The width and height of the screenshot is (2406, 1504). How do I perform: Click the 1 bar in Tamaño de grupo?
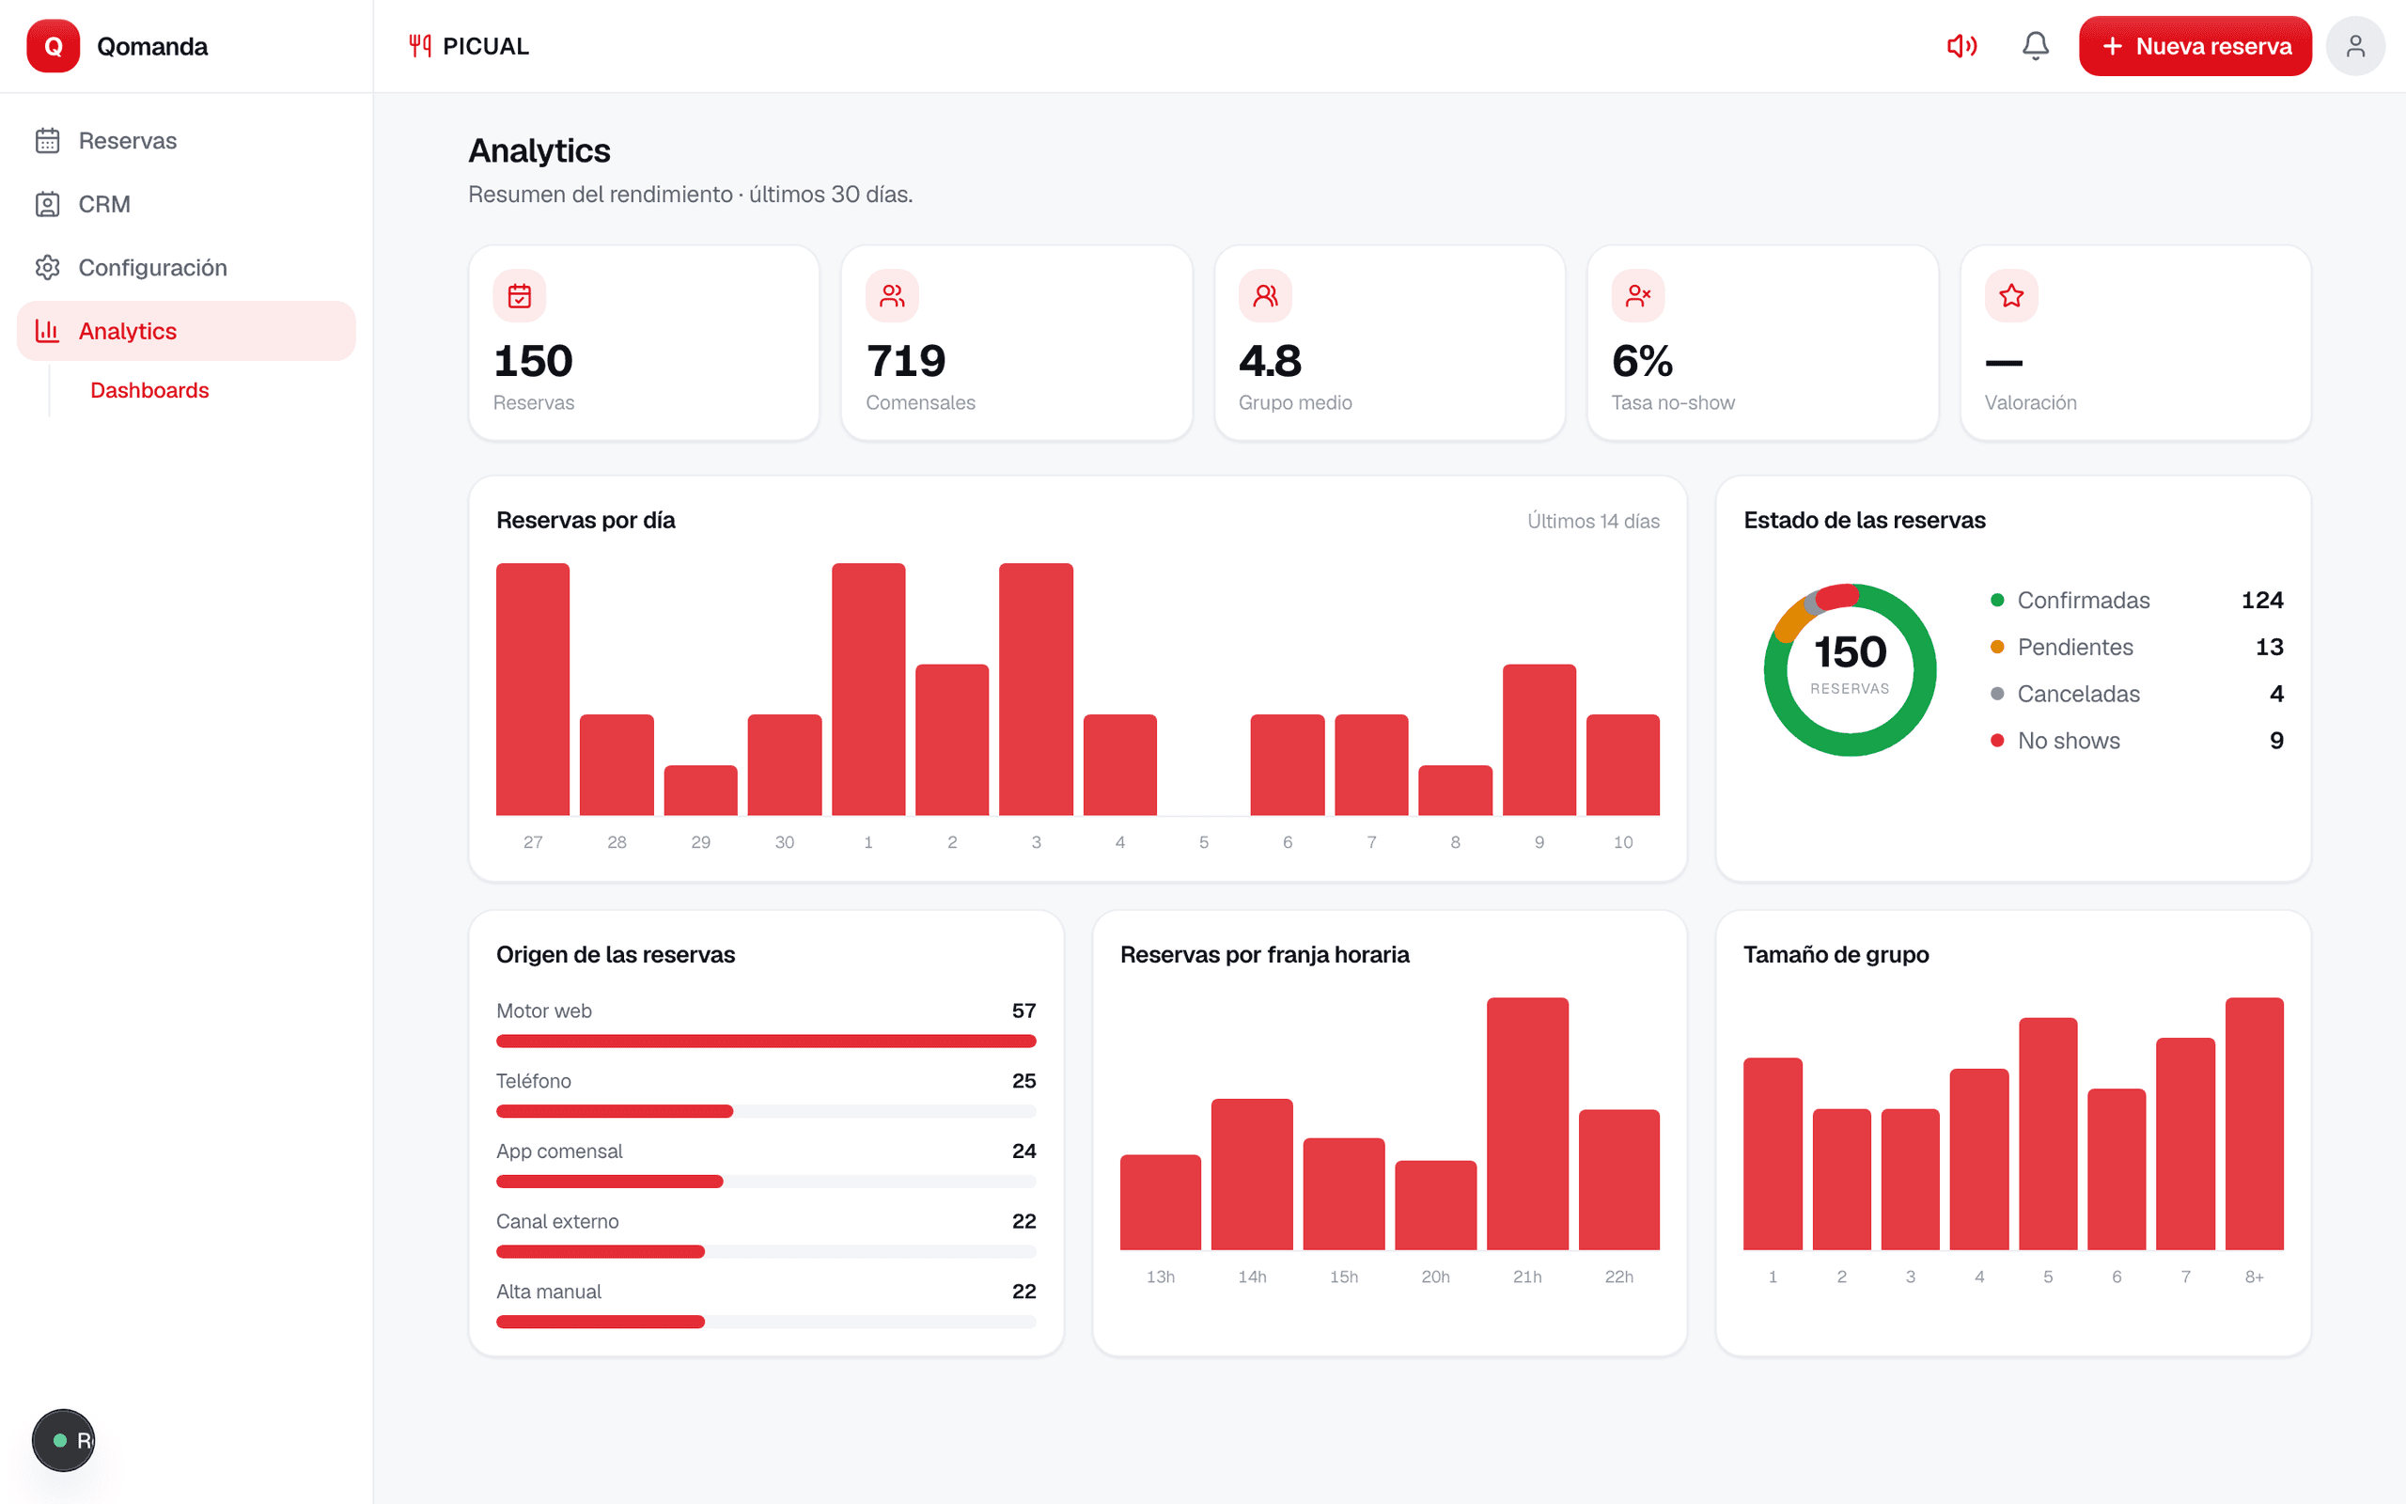coord(1772,1154)
